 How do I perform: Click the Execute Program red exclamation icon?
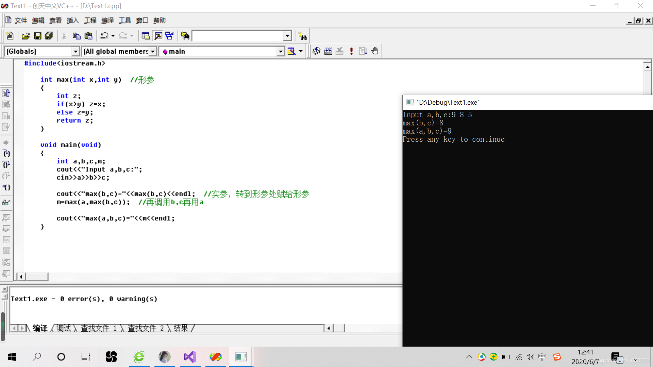(x=351, y=51)
